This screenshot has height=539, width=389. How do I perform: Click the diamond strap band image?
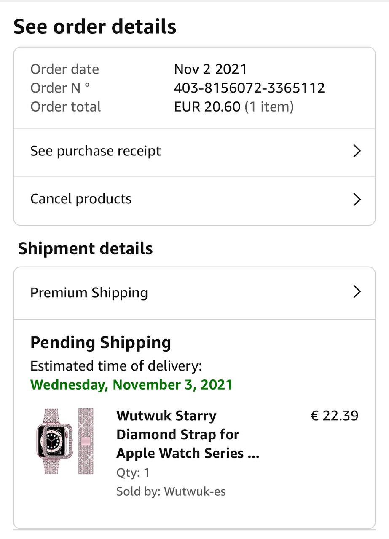pyautogui.click(x=86, y=440)
